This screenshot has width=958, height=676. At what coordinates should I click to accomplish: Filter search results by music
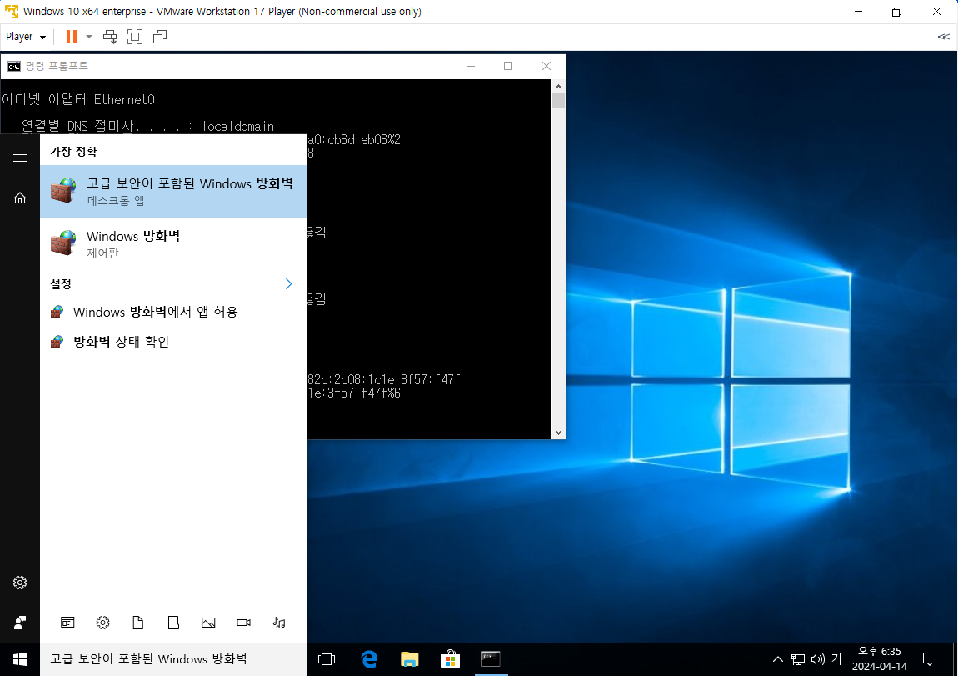[279, 623]
